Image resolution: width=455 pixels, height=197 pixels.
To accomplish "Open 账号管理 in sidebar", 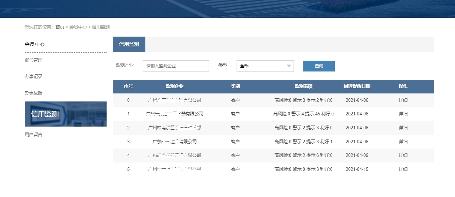I will pyautogui.click(x=34, y=60).
